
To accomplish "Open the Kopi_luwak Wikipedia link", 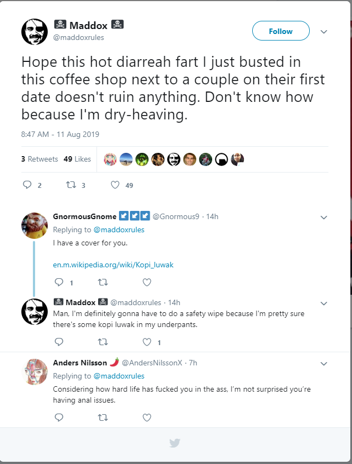I will [113, 265].
